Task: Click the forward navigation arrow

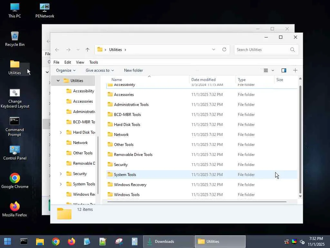Action: [x=68, y=50]
